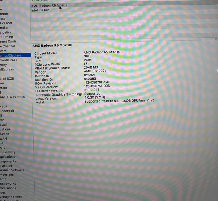Click the Vendor value 'AMD (0x1002)'
Image resolution: width=218 pixels, height=201 pixels.
95,71
